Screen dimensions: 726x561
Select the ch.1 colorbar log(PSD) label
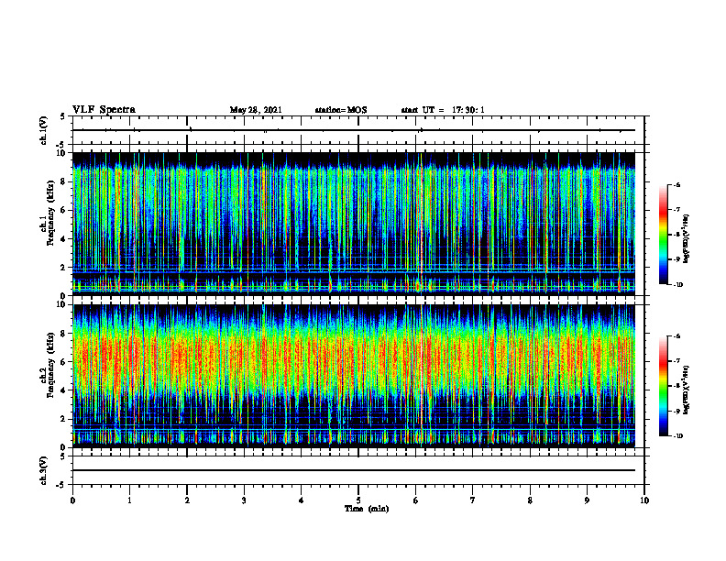[x=687, y=238]
